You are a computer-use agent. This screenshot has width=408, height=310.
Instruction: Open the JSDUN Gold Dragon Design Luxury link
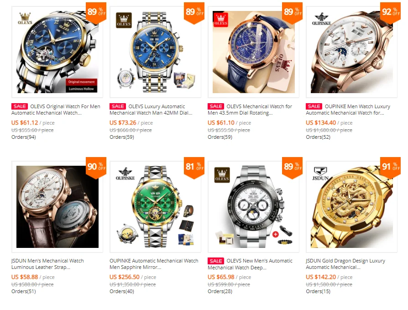click(345, 264)
